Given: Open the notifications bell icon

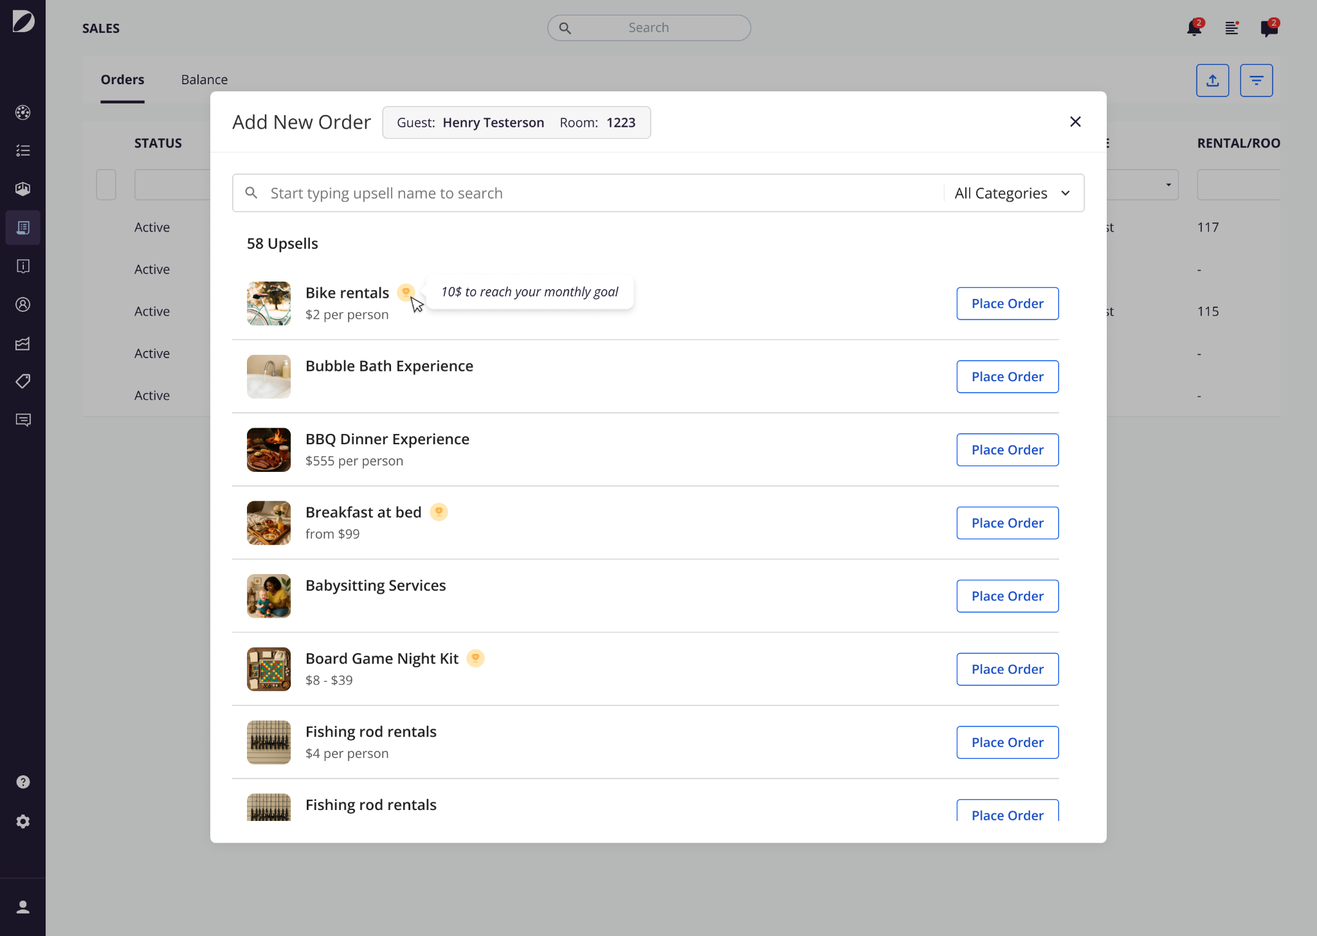Looking at the screenshot, I should [1195, 28].
